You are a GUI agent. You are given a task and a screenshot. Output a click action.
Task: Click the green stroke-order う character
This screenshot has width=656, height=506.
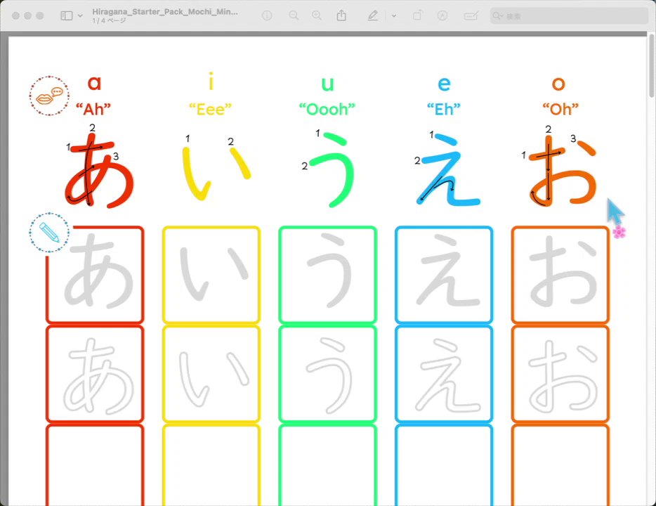click(x=333, y=169)
